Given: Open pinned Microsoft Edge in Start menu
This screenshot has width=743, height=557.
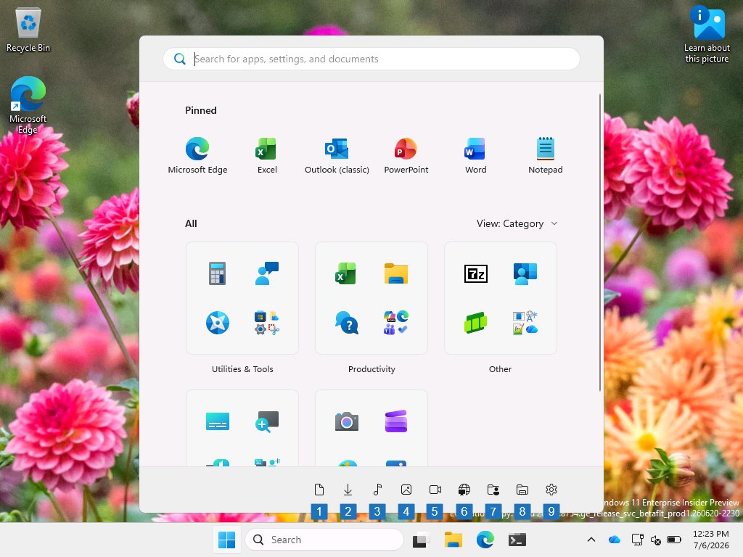Looking at the screenshot, I should [197, 155].
